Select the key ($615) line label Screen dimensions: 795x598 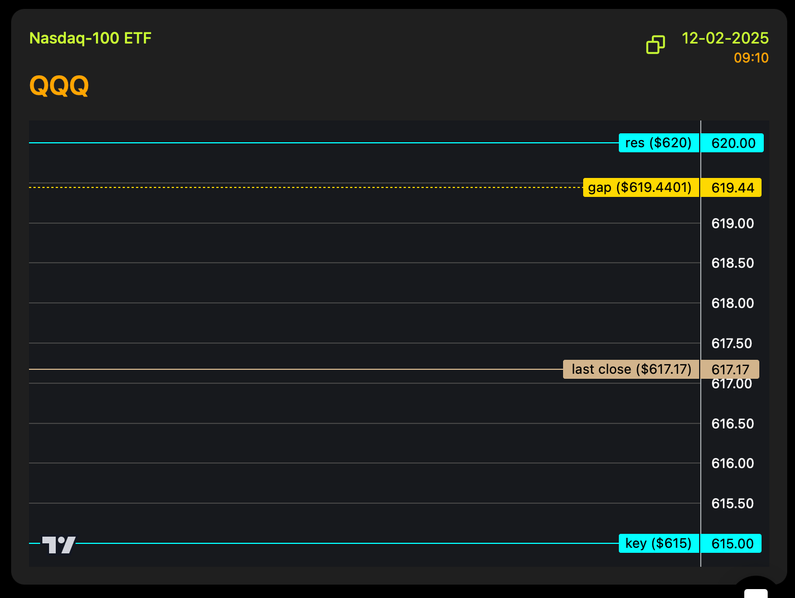click(x=659, y=543)
